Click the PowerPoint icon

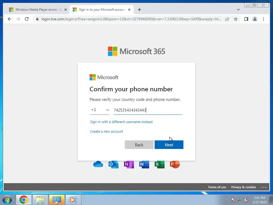click(x=175, y=164)
